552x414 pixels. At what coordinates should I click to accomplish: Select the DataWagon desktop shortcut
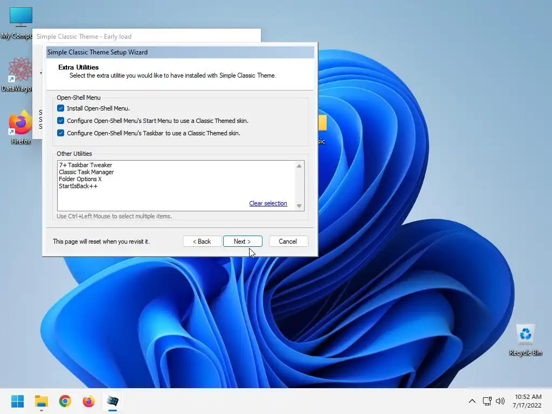(x=17, y=74)
